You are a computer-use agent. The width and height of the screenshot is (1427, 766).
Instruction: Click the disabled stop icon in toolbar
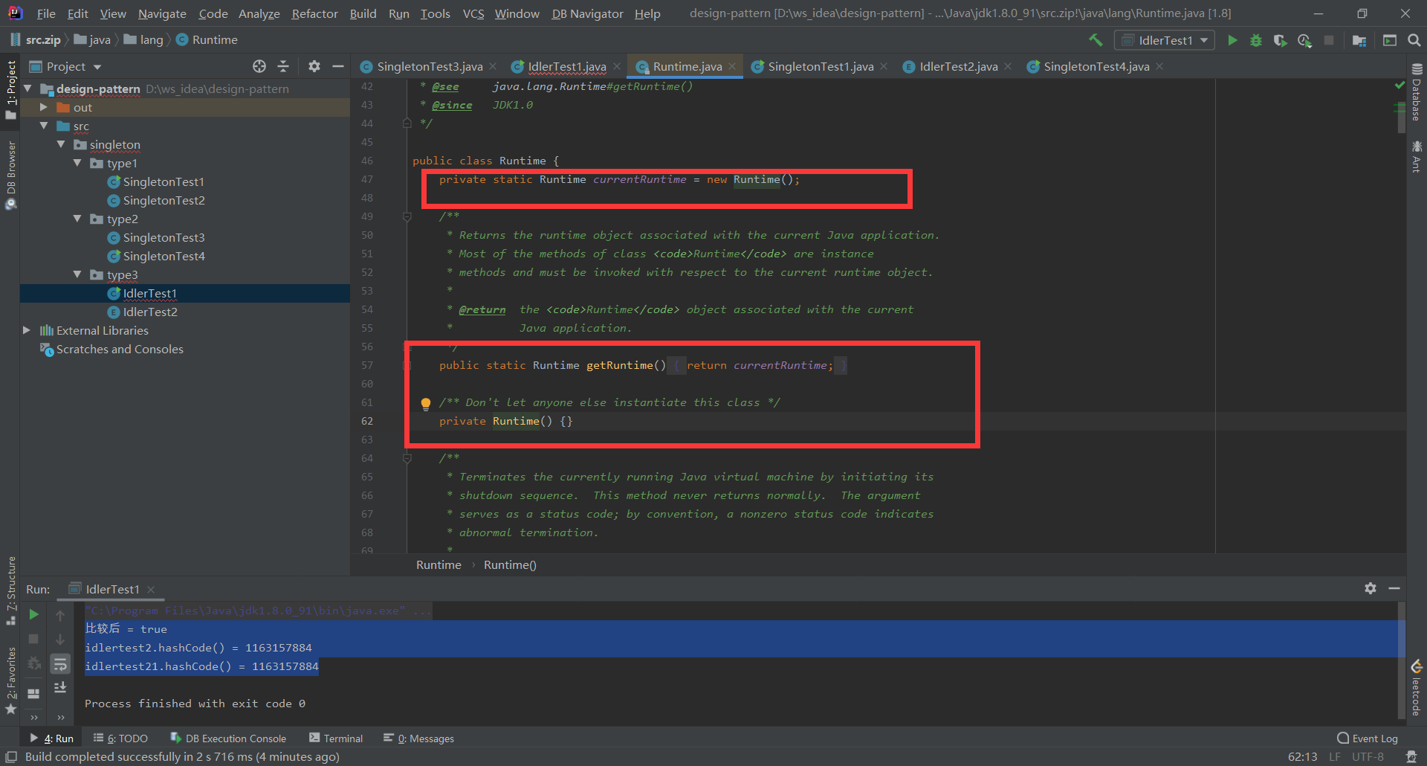tap(1329, 40)
